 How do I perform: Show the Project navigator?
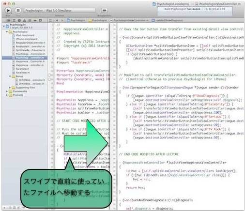(x=9, y=20)
